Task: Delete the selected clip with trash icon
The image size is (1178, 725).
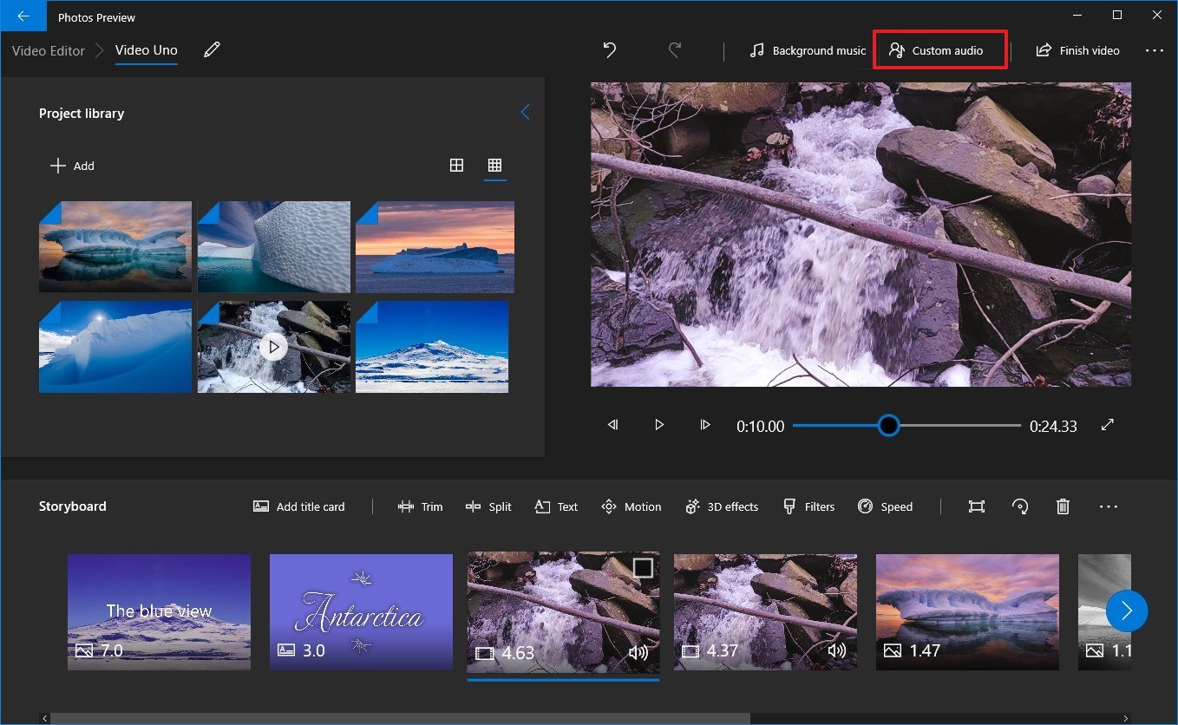Action: tap(1063, 506)
